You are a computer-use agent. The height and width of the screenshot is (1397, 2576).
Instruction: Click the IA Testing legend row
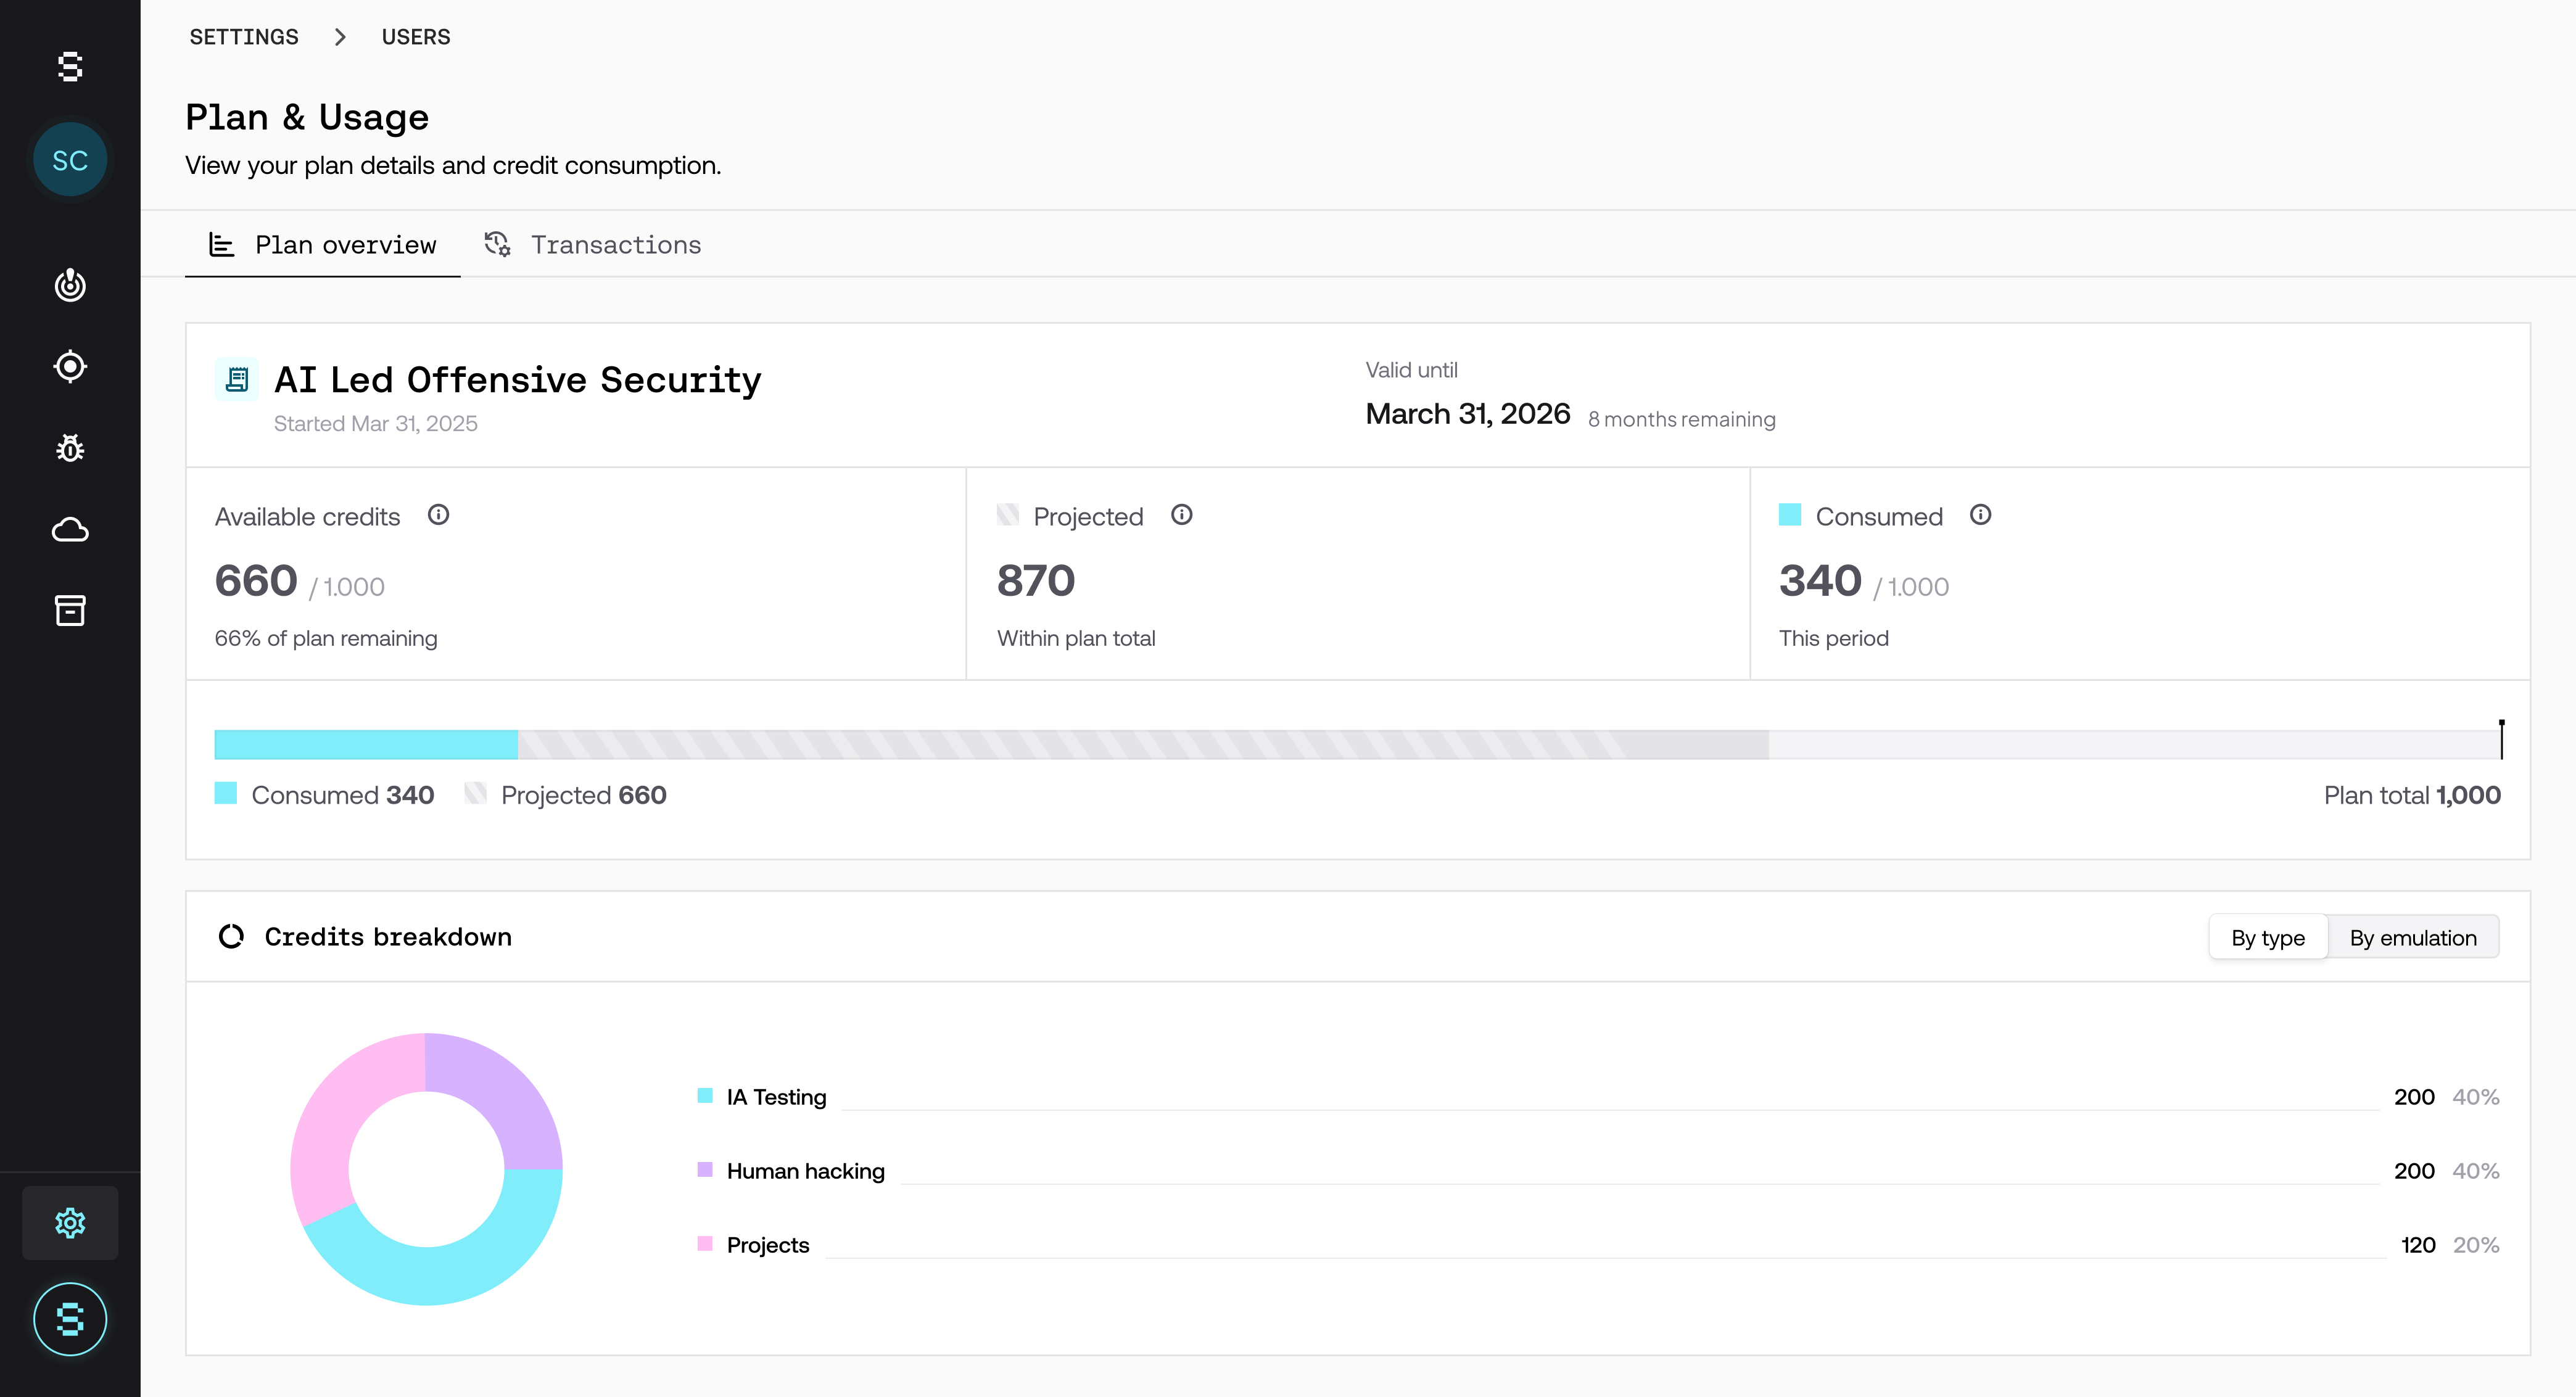tap(1597, 1097)
